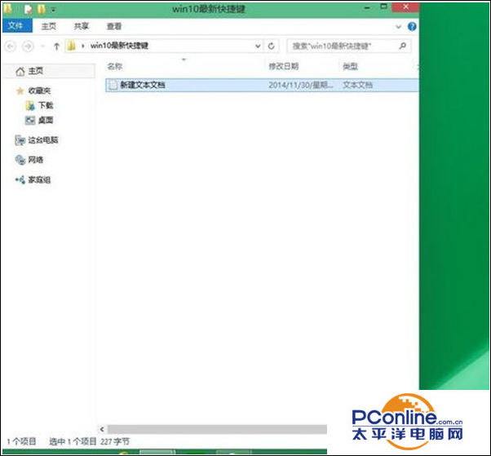
Task: Sort by the 修改日期 column header
Action: [284, 66]
